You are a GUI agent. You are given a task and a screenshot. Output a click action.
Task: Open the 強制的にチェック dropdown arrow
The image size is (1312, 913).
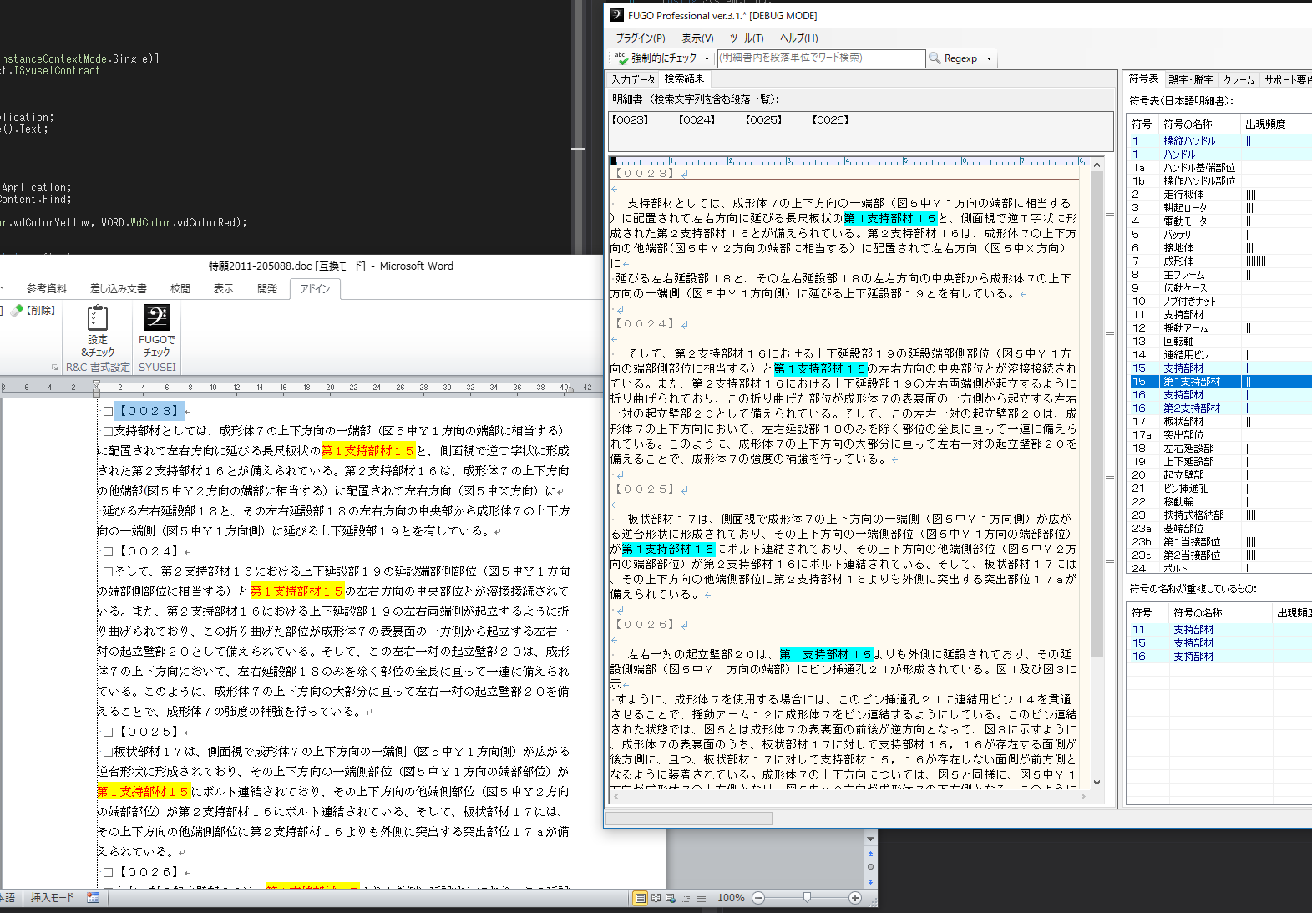[x=707, y=58]
